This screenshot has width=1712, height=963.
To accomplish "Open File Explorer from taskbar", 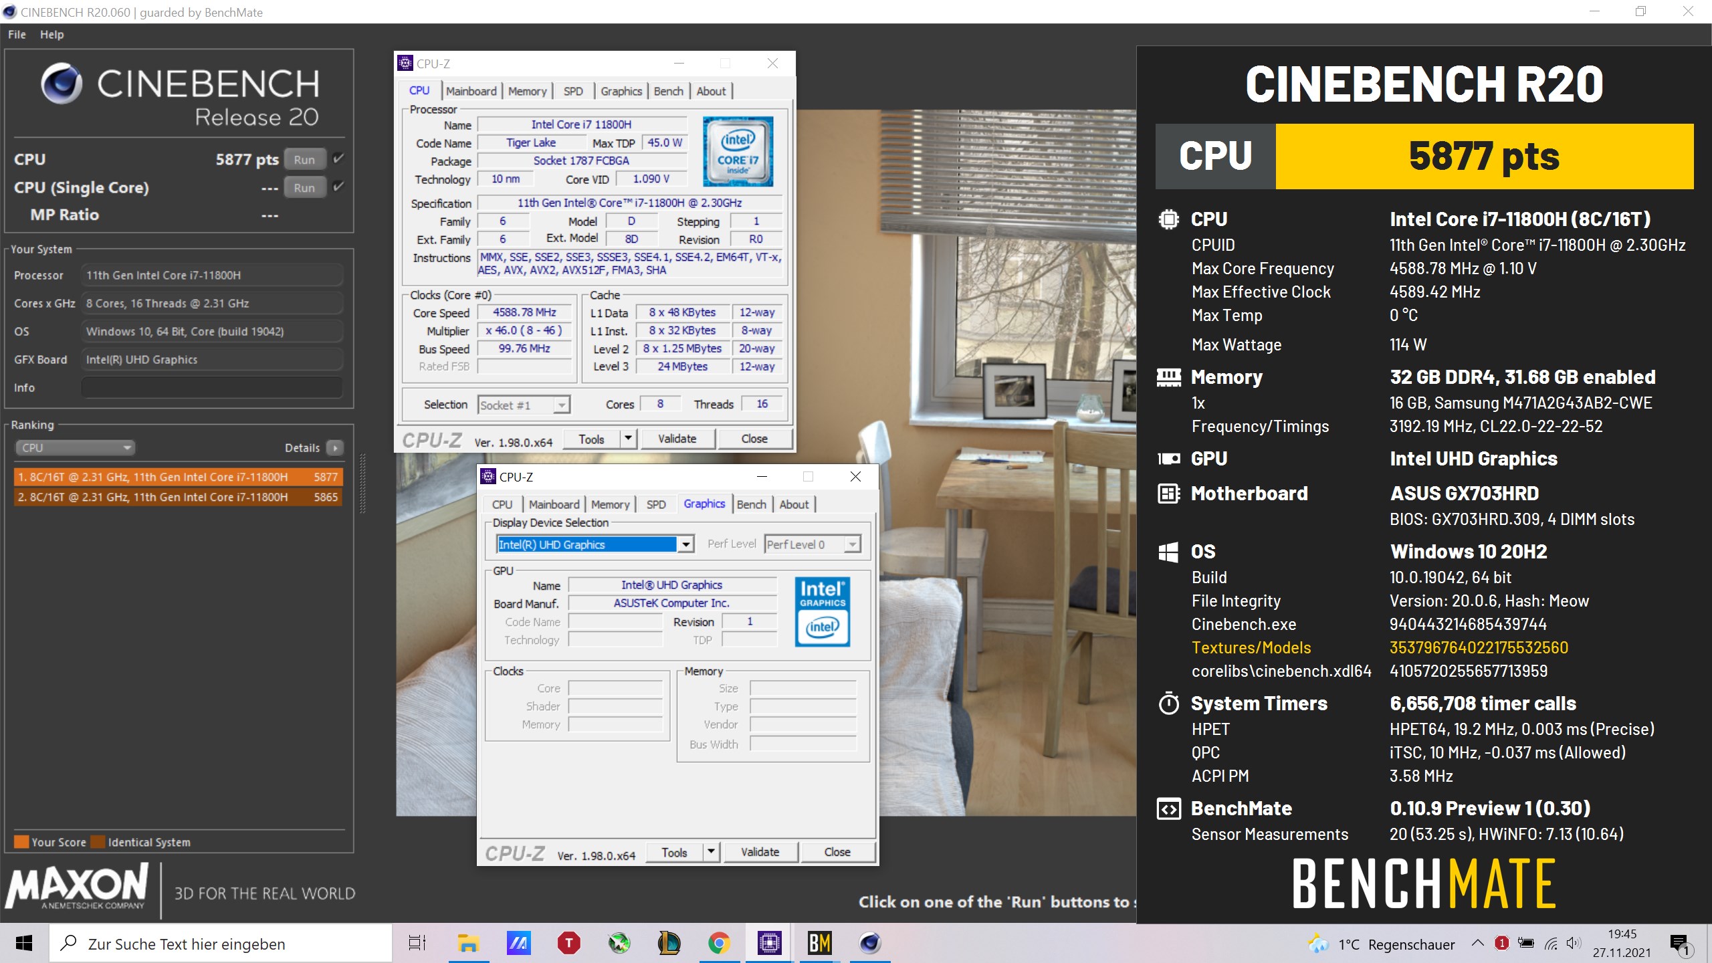I will coord(468,944).
